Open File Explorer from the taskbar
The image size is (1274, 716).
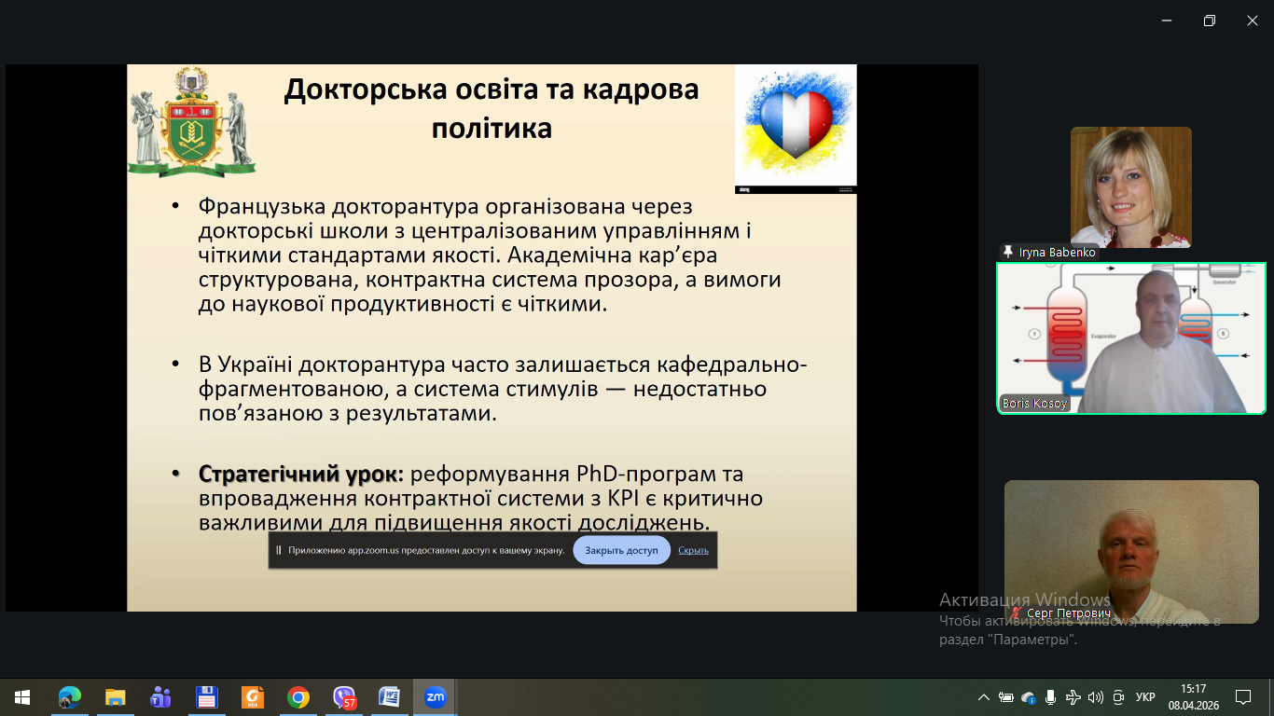(115, 697)
